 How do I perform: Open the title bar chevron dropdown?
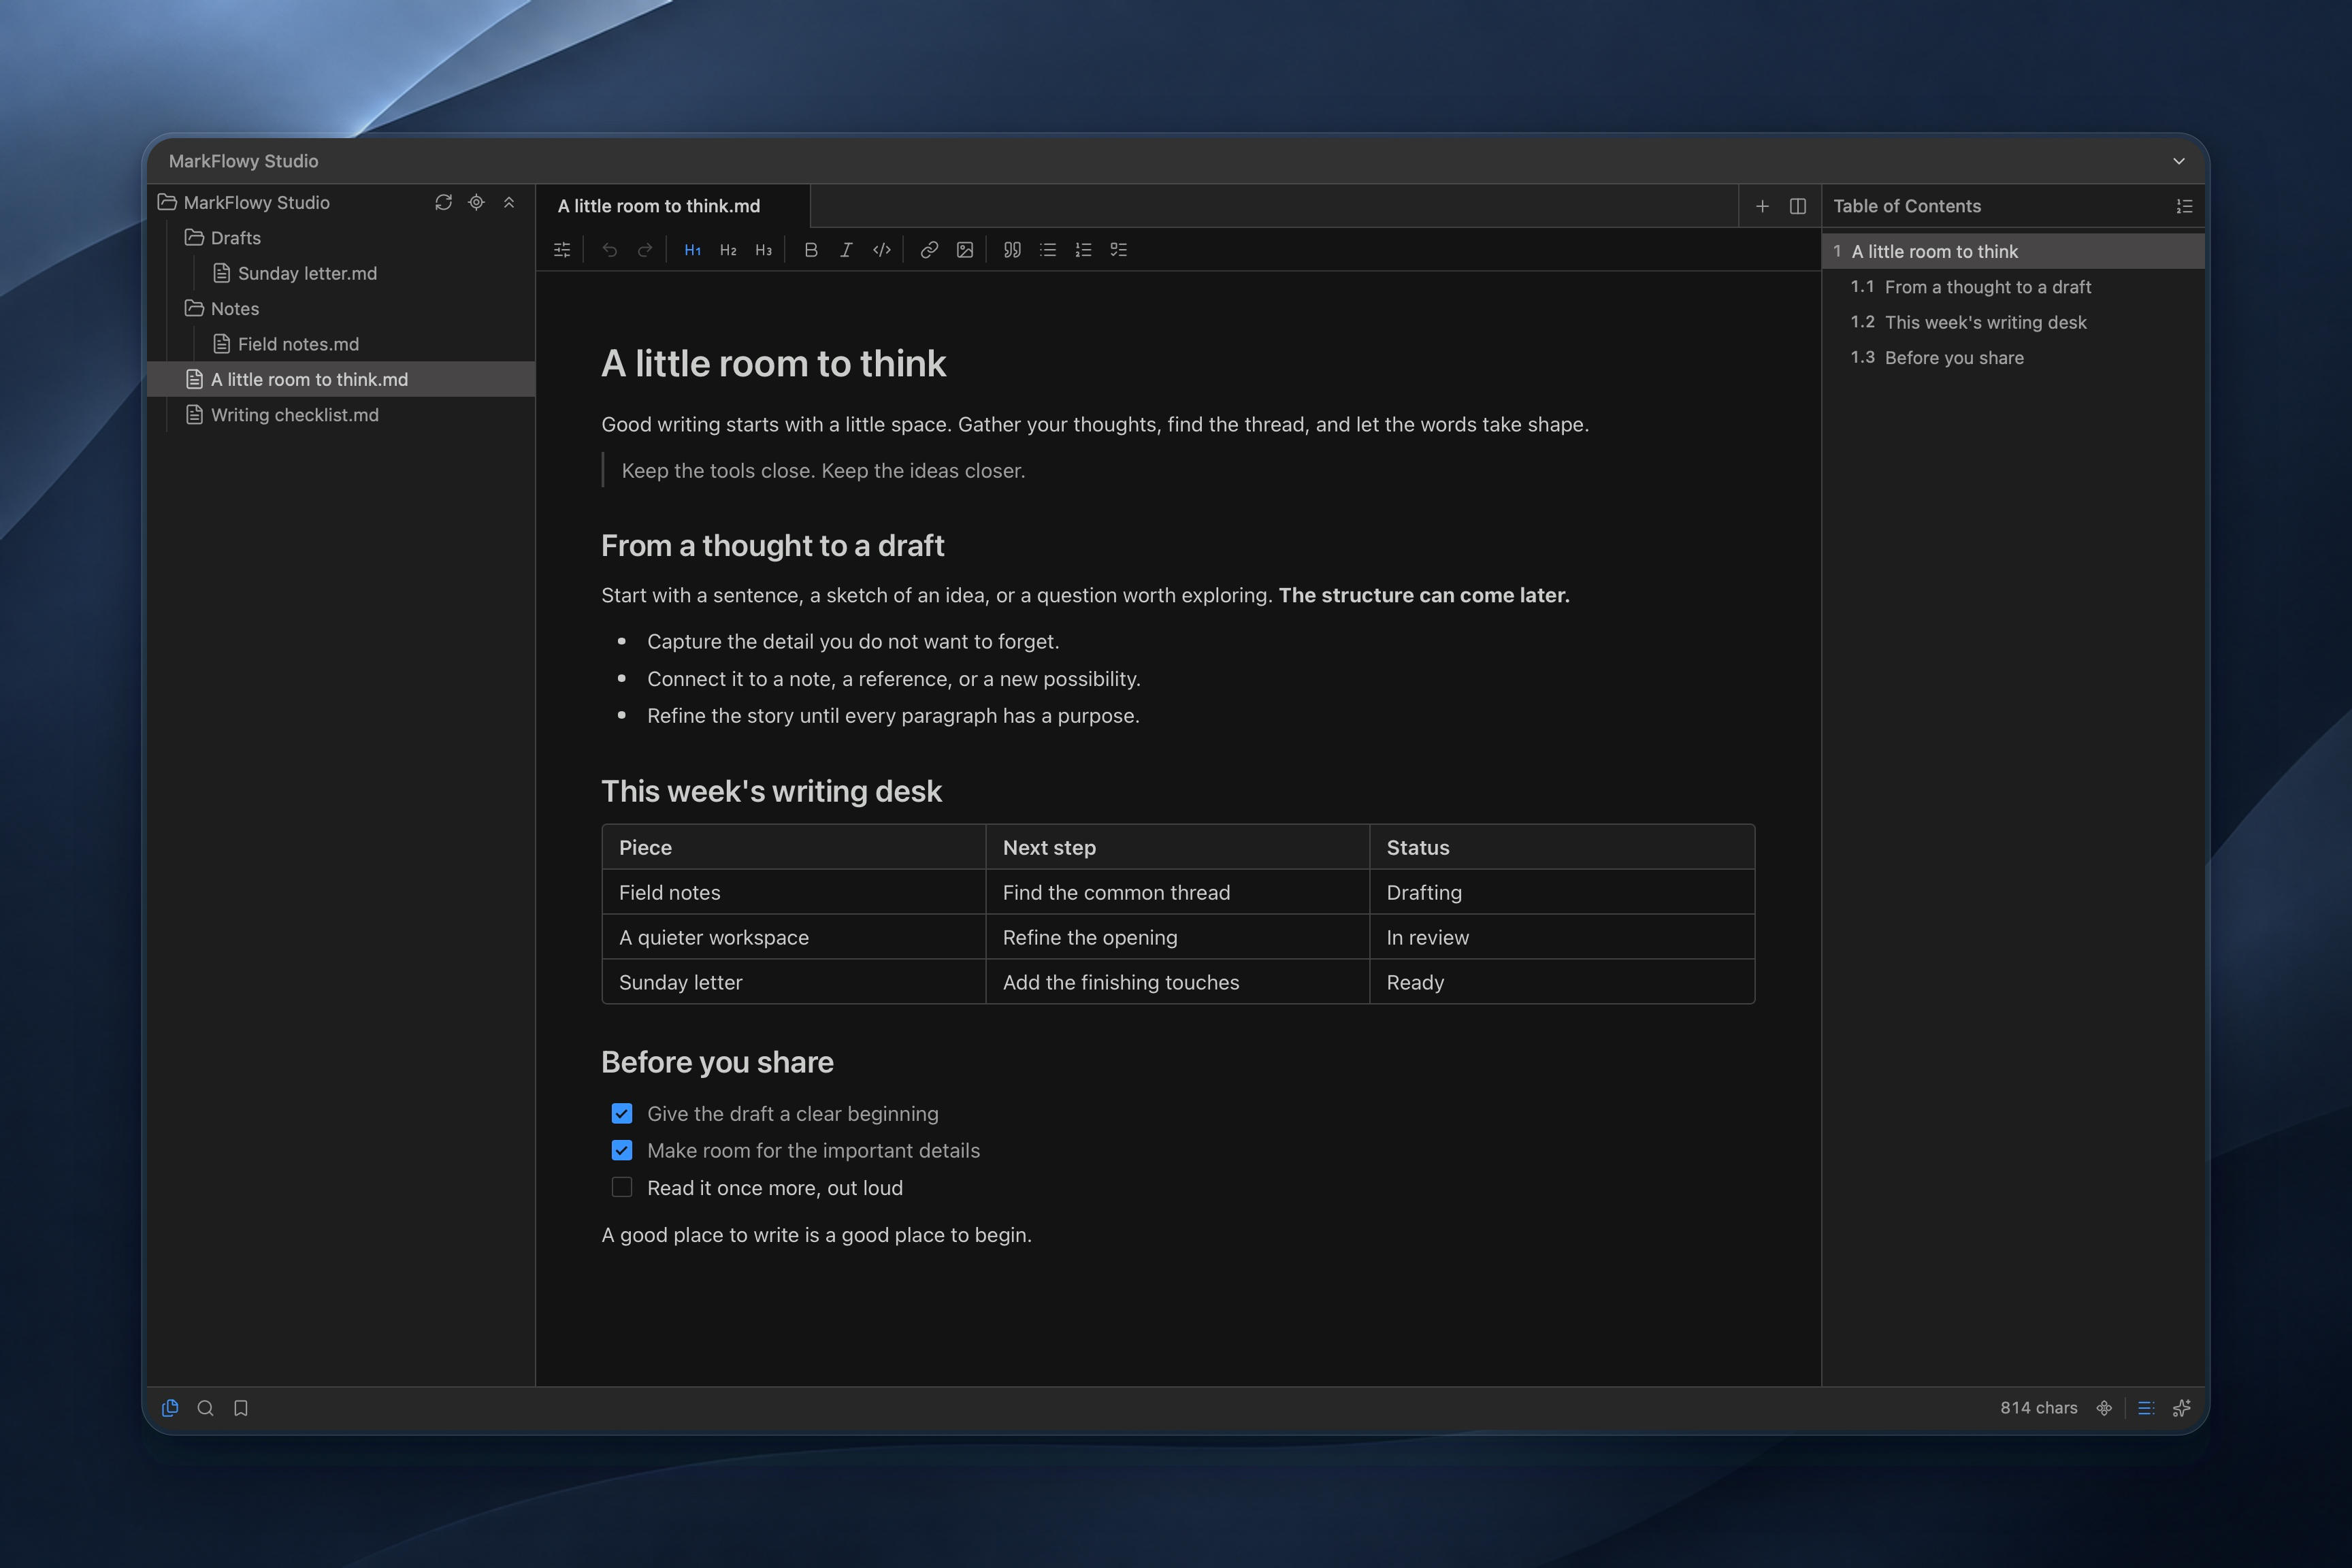point(2179,161)
